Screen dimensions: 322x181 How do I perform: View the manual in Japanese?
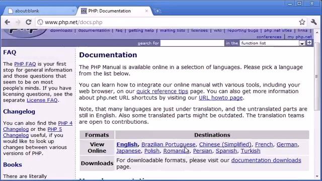129,151
